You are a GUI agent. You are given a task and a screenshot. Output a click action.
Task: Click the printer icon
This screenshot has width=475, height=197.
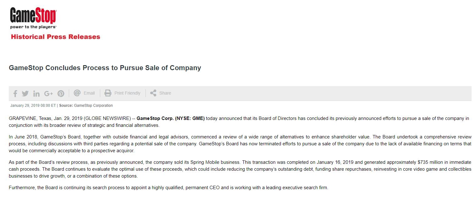pyautogui.click(x=108, y=93)
